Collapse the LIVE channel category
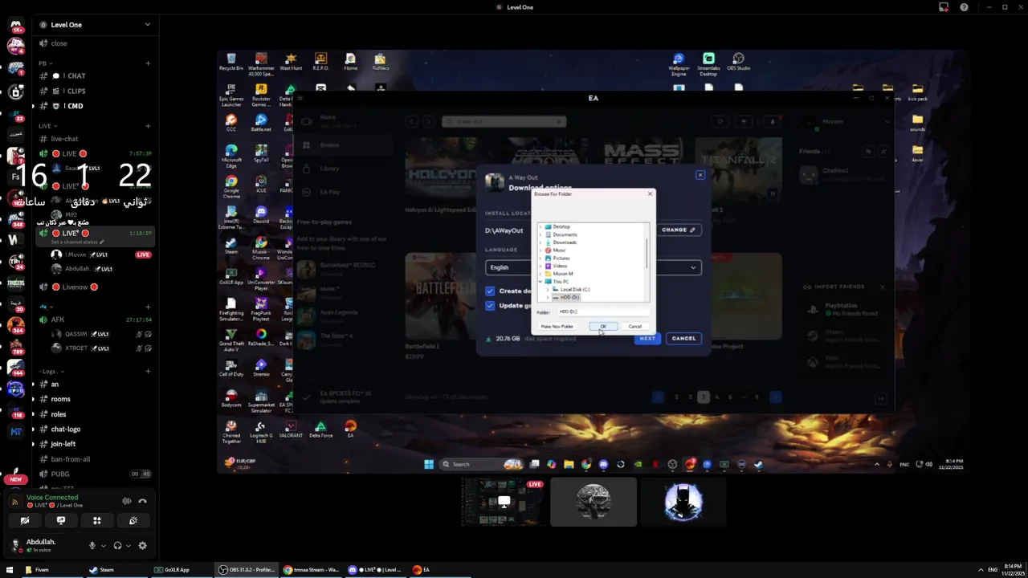1028x578 pixels. [47, 126]
